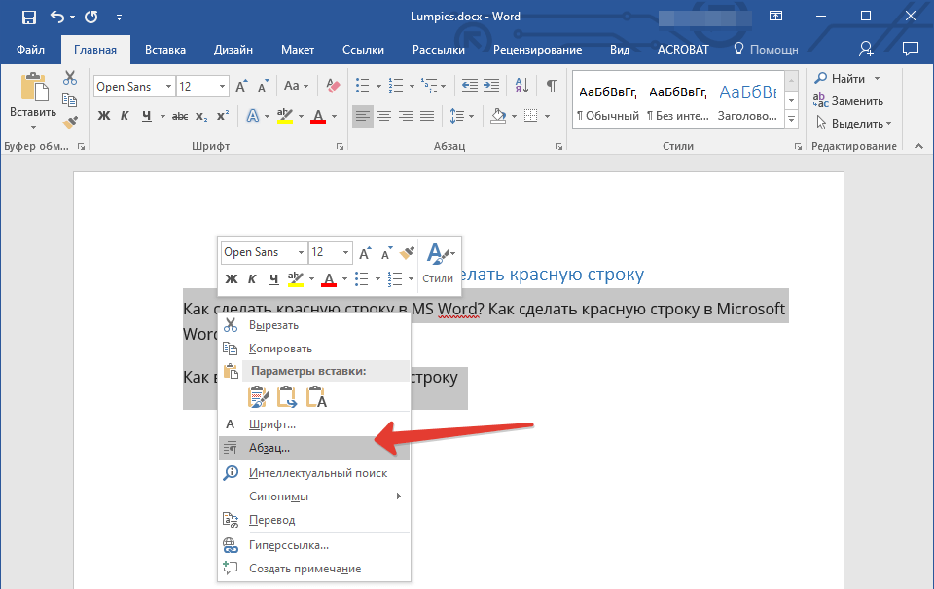Toggle Italic (К) in the mini toolbar
The image size is (934, 589).
252,278
